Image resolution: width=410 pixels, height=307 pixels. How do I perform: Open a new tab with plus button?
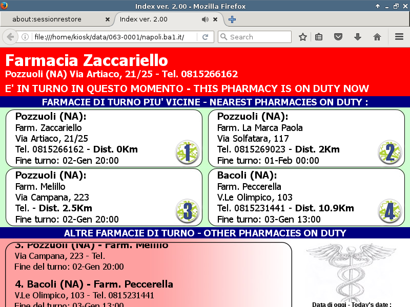click(x=232, y=19)
